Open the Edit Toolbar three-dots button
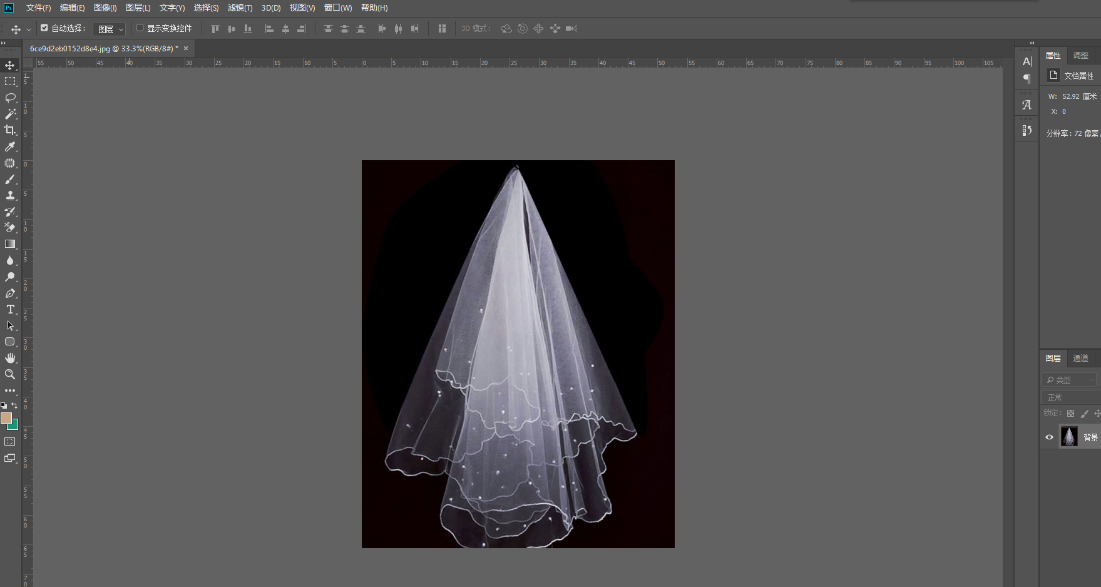 coord(10,390)
